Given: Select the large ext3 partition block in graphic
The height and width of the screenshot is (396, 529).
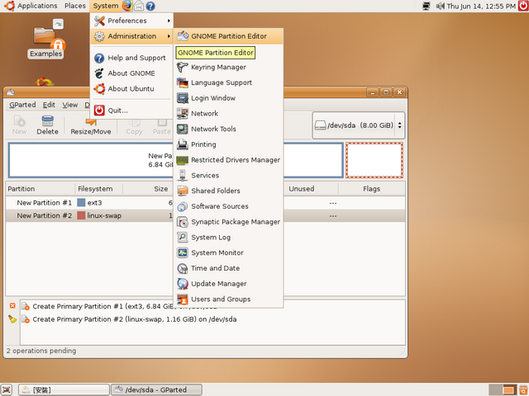Looking at the screenshot, I should pos(176,160).
